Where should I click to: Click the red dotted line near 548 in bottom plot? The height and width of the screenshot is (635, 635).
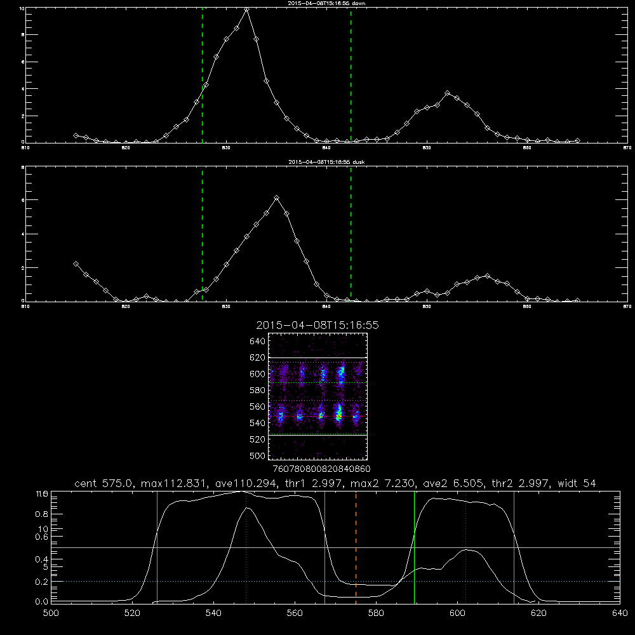246,547
